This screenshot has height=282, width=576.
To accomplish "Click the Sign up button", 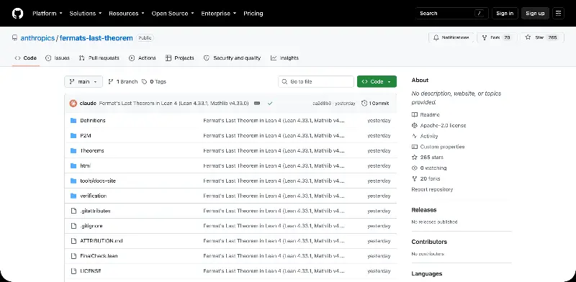I will point(535,13).
